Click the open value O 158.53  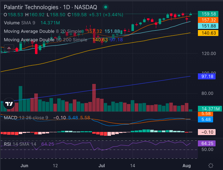13,15
